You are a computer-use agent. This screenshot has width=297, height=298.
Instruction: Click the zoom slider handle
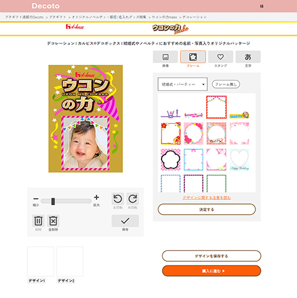click(53, 201)
